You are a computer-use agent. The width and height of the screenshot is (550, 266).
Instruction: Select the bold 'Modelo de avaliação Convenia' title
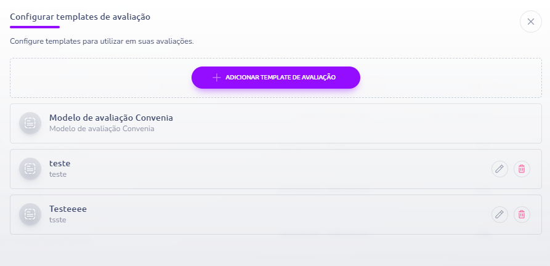[111, 118]
